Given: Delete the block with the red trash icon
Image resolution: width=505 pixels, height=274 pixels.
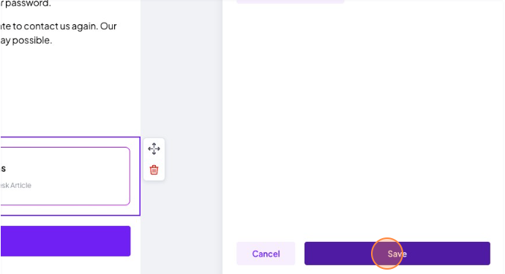Looking at the screenshot, I should click(154, 170).
